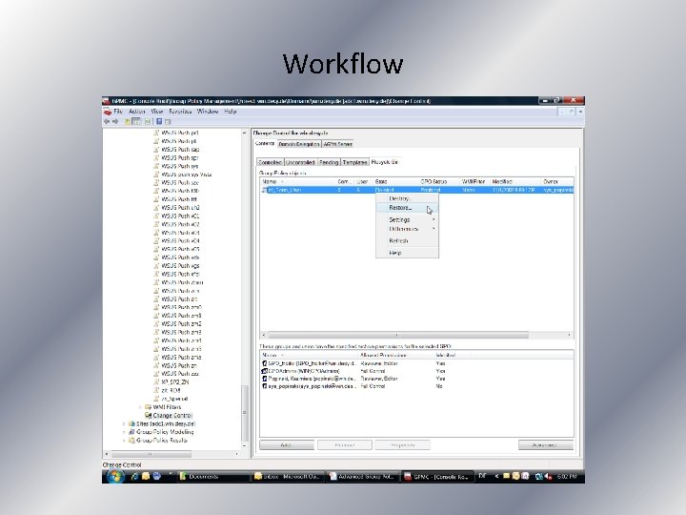Click the GPO icon next to XP_SP2_ZN
The width and height of the screenshot is (686, 515).
point(156,381)
